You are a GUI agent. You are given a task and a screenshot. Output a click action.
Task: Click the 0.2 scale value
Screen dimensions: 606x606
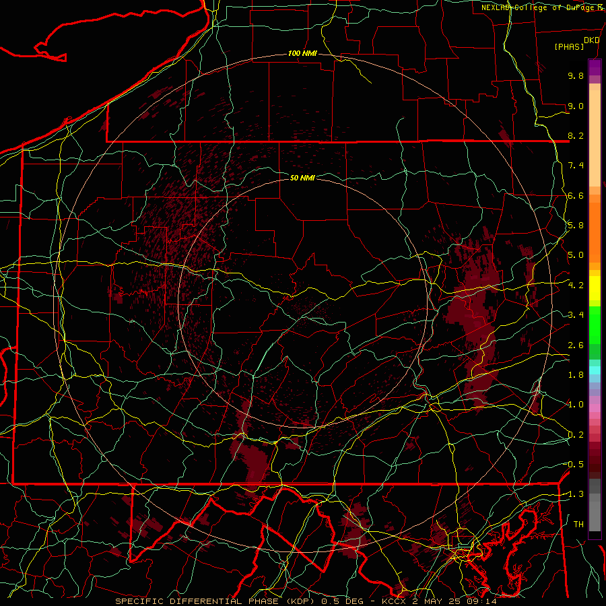[576, 435]
